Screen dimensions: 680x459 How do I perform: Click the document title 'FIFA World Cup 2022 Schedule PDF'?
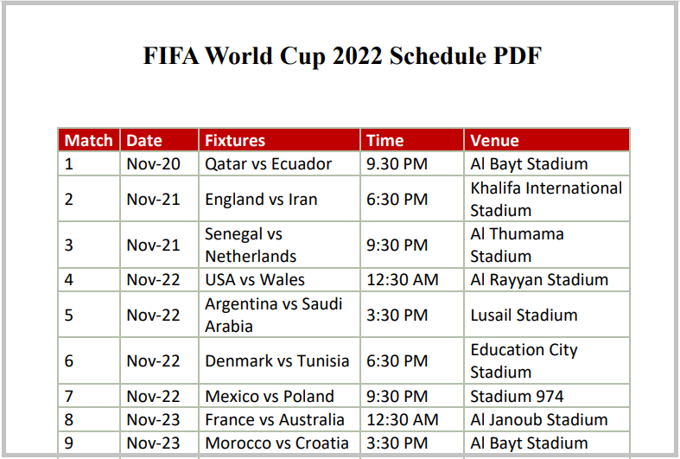pyautogui.click(x=342, y=56)
